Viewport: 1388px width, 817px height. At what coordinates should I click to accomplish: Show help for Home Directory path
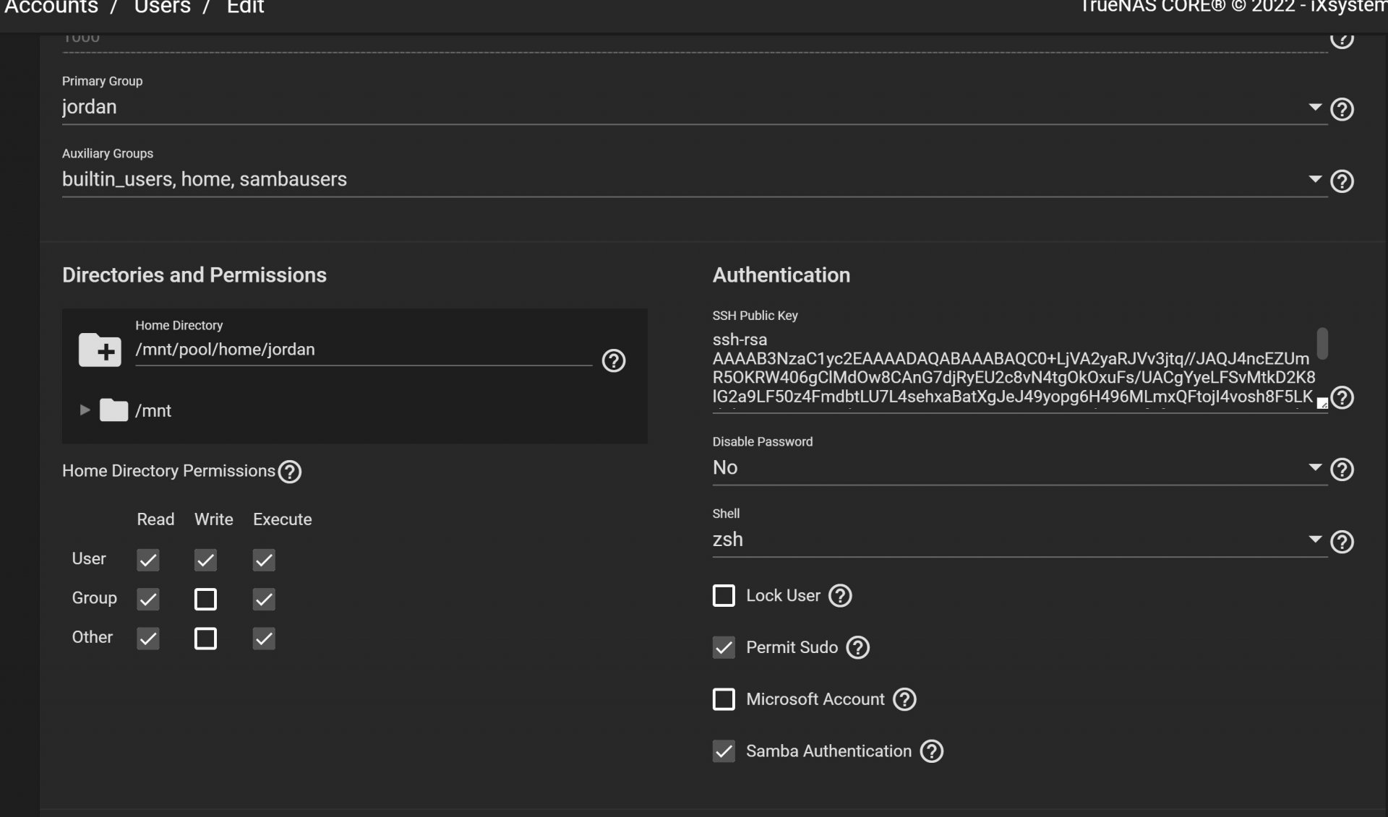tap(614, 360)
